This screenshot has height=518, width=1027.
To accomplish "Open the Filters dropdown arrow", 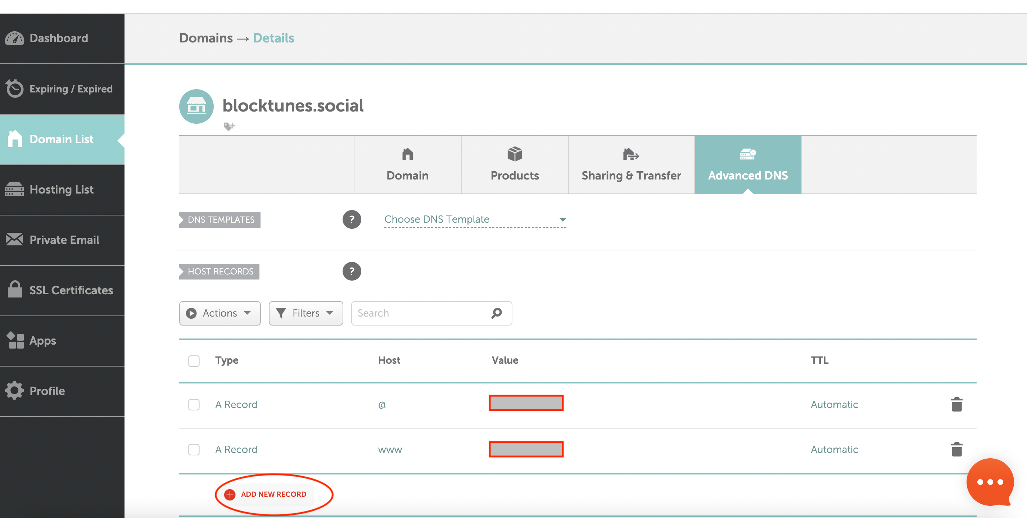I will coord(329,313).
